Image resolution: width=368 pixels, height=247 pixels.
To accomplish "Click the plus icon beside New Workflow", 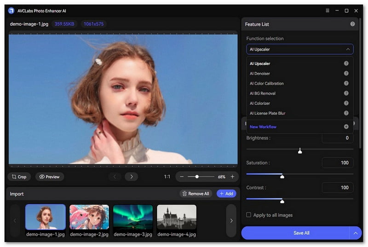I will click(346, 126).
